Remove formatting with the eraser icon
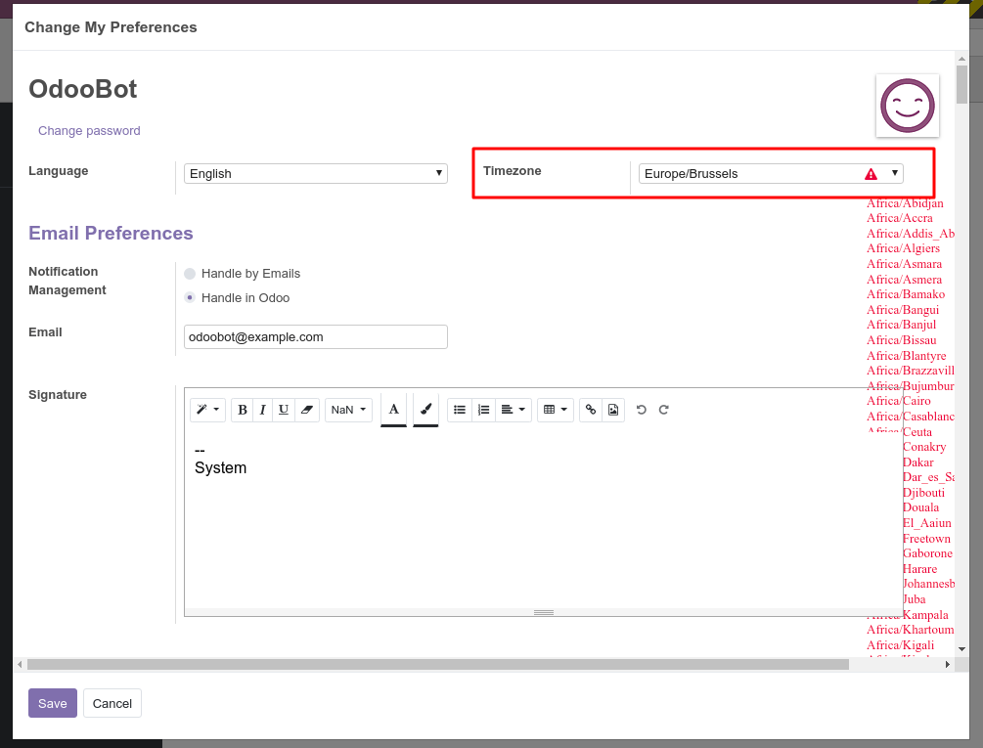 [x=306, y=410]
